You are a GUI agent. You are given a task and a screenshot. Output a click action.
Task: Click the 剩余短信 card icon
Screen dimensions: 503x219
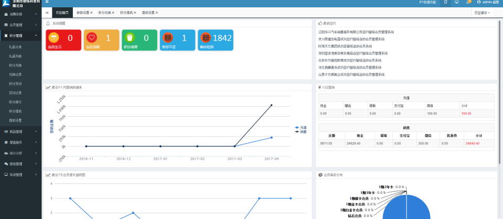(206, 38)
